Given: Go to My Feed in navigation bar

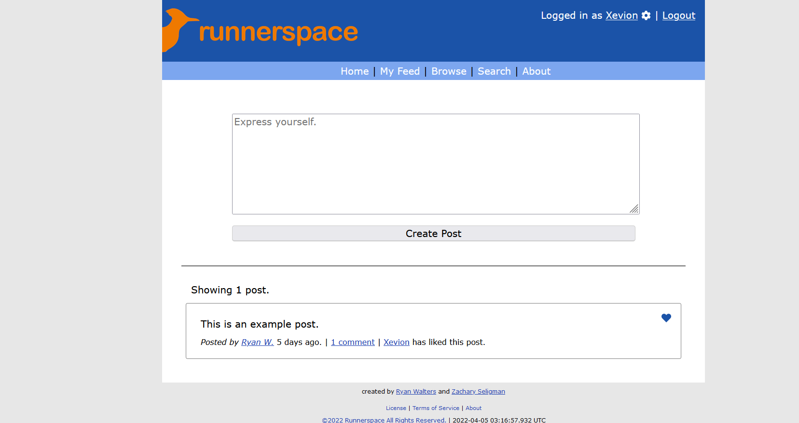Looking at the screenshot, I should (399, 71).
